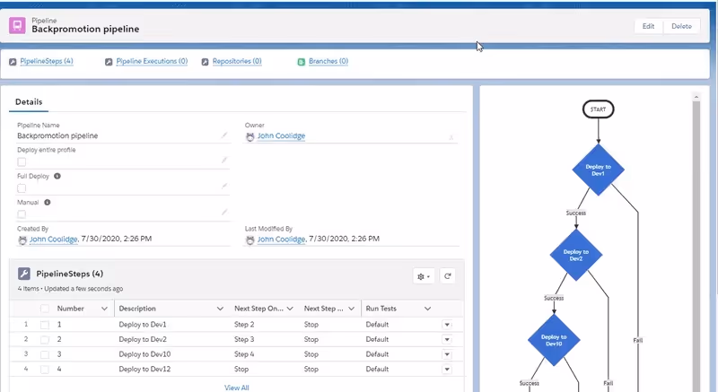718x392 pixels.
Task: Open second Next Step column menu
Action: click(x=351, y=309)
